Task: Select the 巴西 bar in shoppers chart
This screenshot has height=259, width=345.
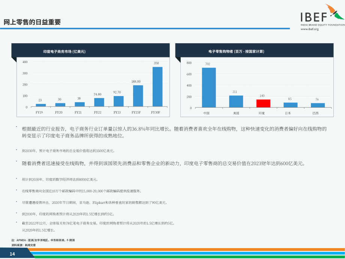Action: coord(318,105)
